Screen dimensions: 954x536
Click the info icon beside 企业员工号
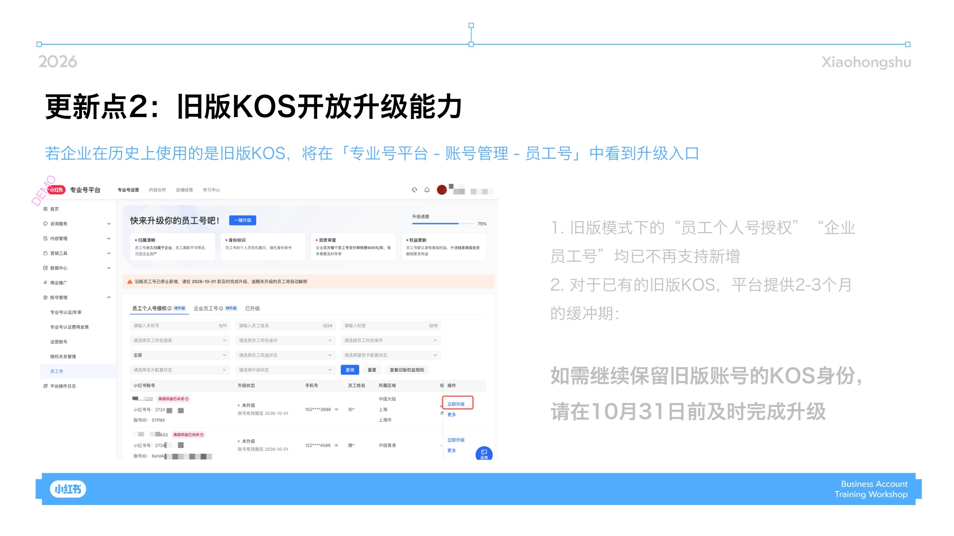[221, 309]
